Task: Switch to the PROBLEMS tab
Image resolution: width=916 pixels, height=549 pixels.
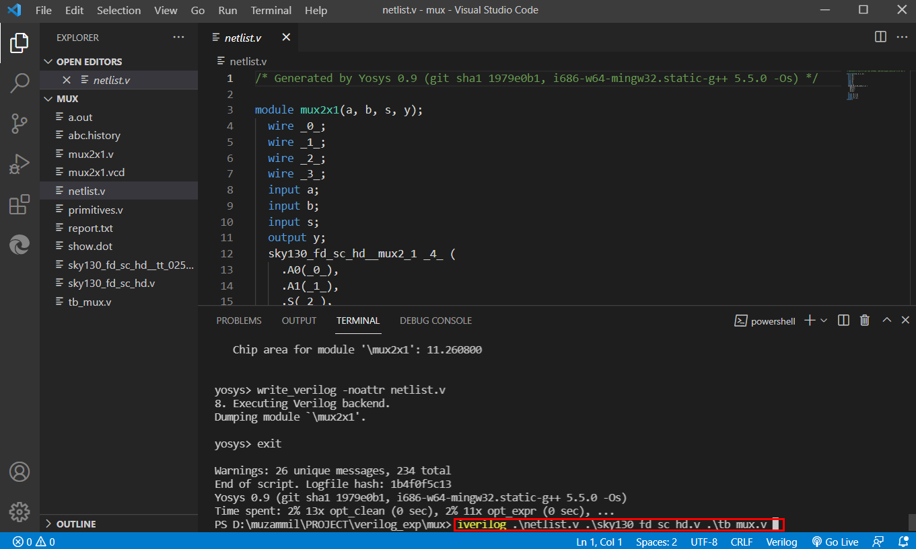Action: 239,321
